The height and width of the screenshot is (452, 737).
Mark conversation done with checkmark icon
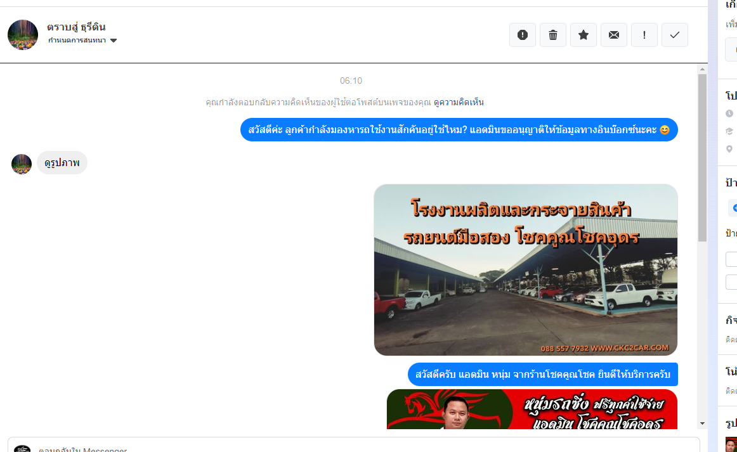tap(674, 35)
